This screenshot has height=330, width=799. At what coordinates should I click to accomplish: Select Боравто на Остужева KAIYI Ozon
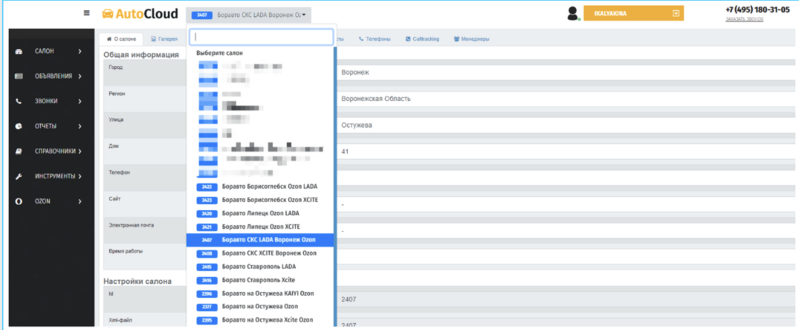[x=260, y=293]
